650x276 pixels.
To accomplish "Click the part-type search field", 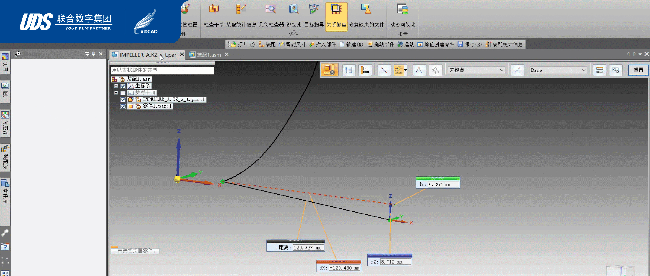I will tap(162, 70).
